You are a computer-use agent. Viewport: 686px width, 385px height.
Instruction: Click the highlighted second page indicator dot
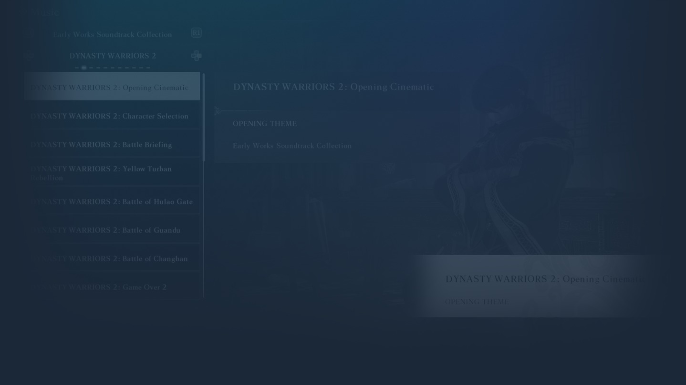84,68
